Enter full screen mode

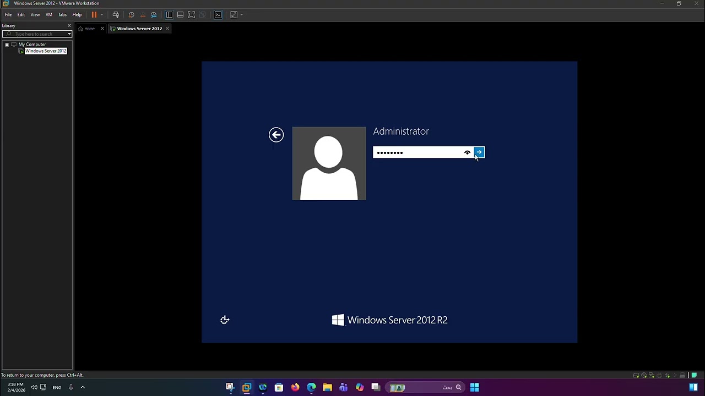click(191, 15)
